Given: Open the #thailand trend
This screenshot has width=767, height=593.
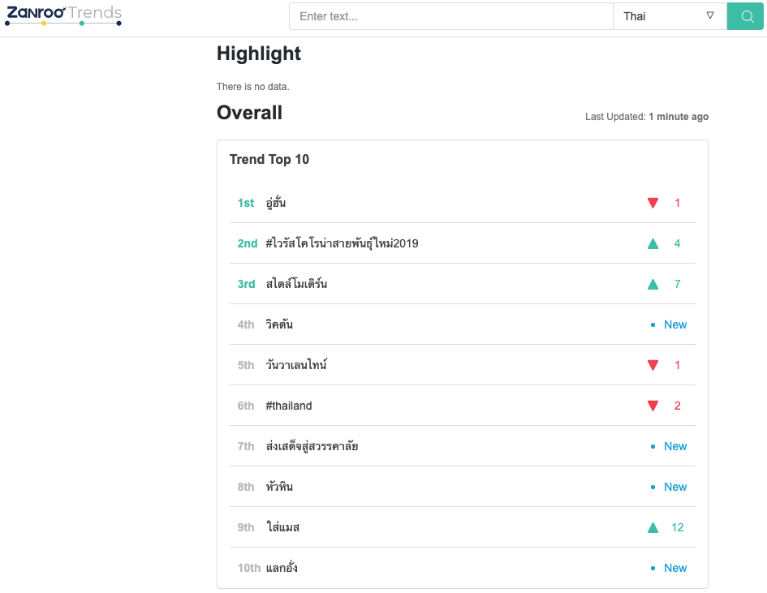Looking at the screenshot, I should 289,406.
